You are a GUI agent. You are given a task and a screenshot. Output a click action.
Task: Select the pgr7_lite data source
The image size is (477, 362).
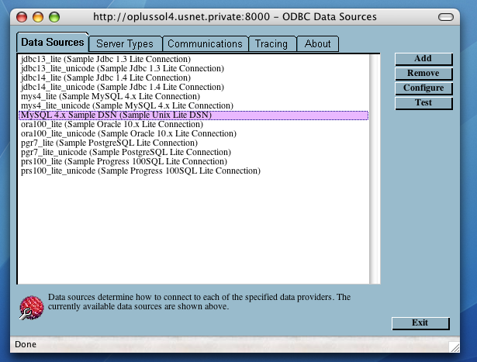193,143
